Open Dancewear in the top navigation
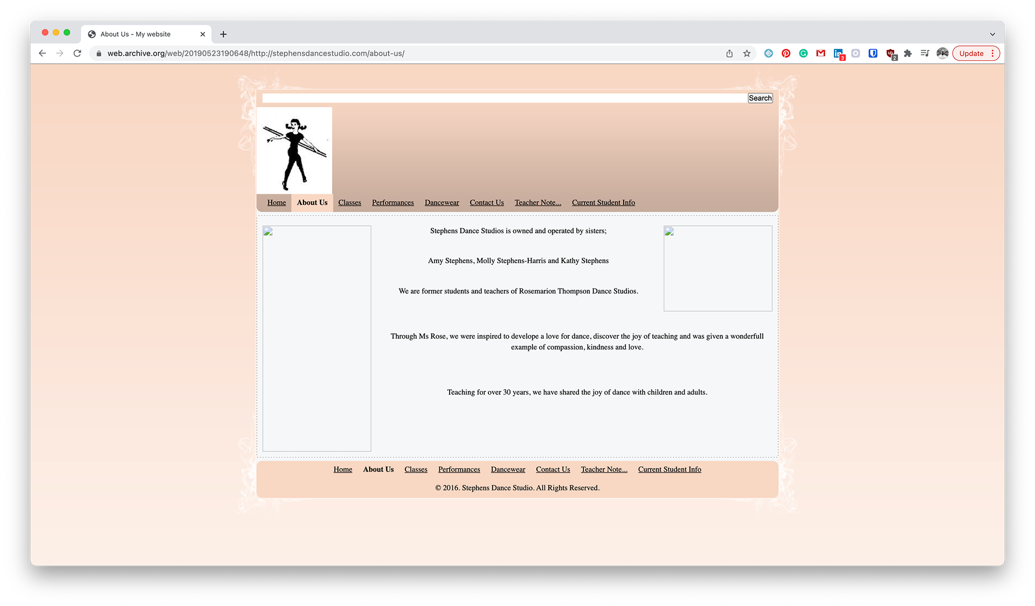The width and height of the screenshot is (1035, 606). pyautogui.click(x=442, y=203)
